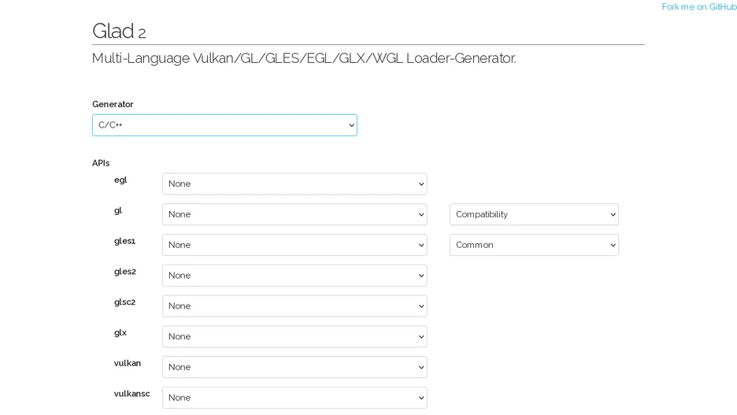Viewport: 737px width, 415px height.
Task: Open the gles1 version dropdown
Action: [x=294, y=245]
